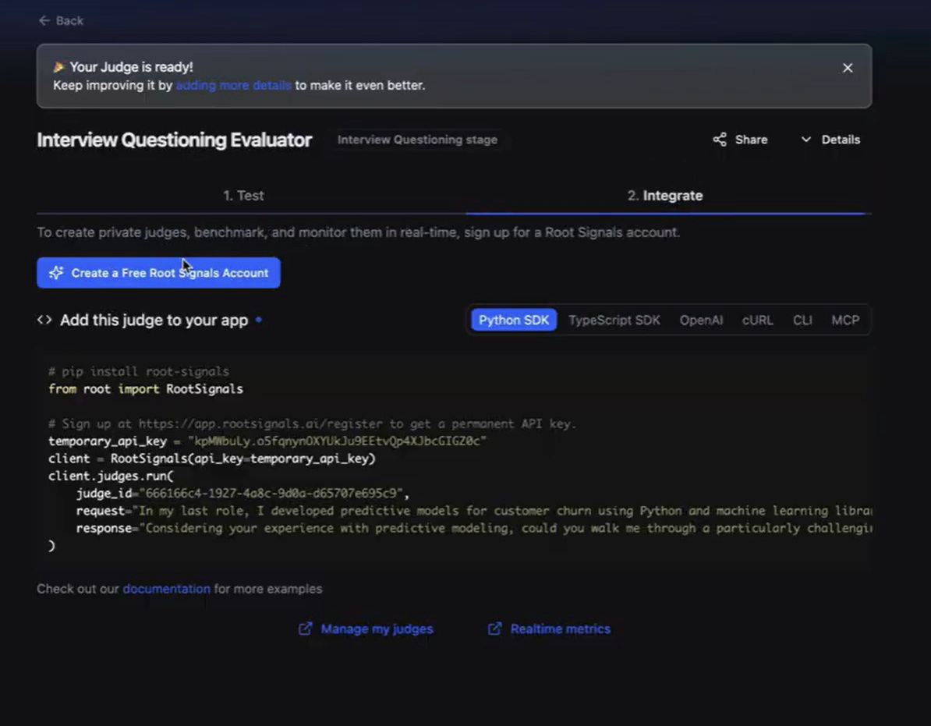Click Create a Free Root Signals Account
931x726 pixels.
(x=158, y=272)
